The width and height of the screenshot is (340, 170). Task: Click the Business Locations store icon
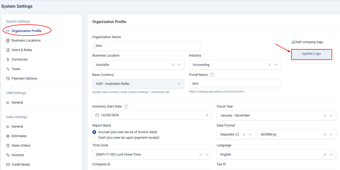click(8, 40)
